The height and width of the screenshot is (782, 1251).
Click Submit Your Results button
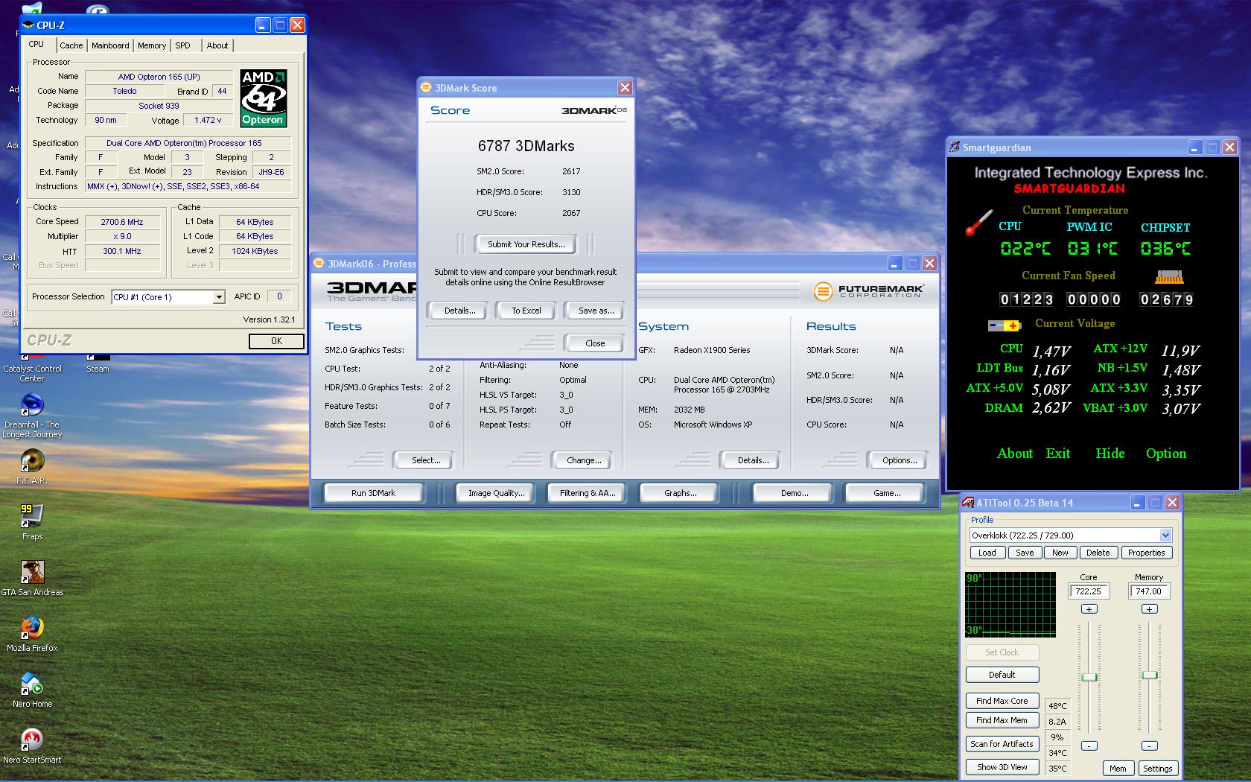click(526, 244)
